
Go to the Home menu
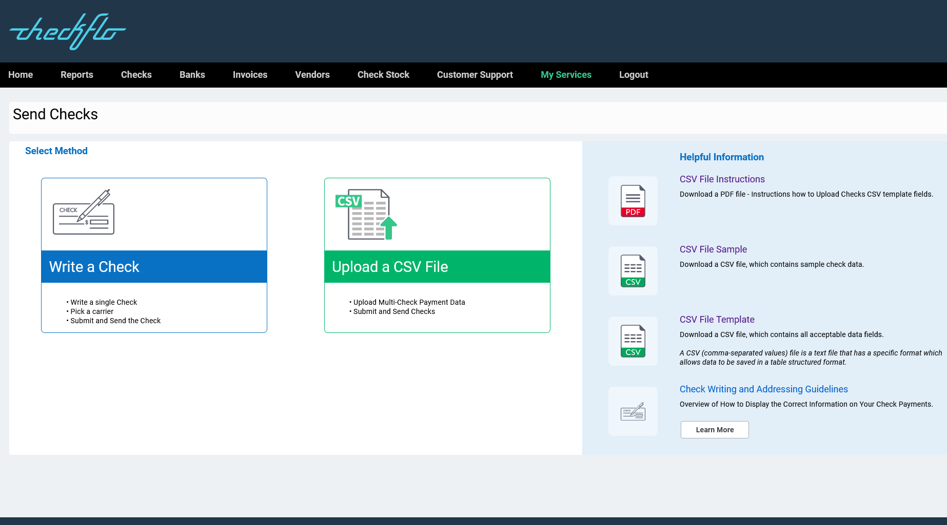click(x=21, y=75)
